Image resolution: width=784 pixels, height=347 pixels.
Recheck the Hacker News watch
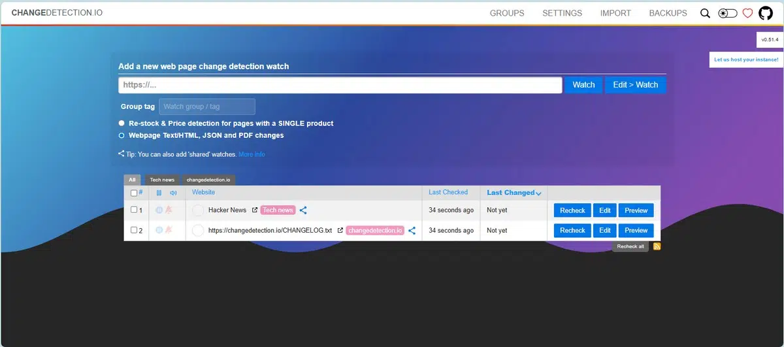coord(572,210)
